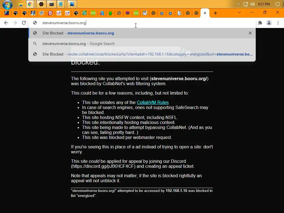The height and width of the screenshot is (213, 284).
Task: Switch to the white book icon tab
Action: pyautogui.click(x=179, y=13)
